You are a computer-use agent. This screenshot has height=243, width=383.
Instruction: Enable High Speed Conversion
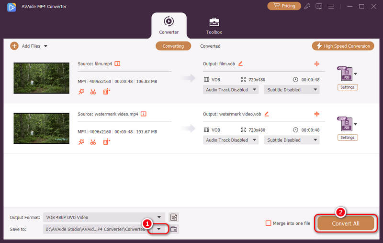tap(343, 46)
